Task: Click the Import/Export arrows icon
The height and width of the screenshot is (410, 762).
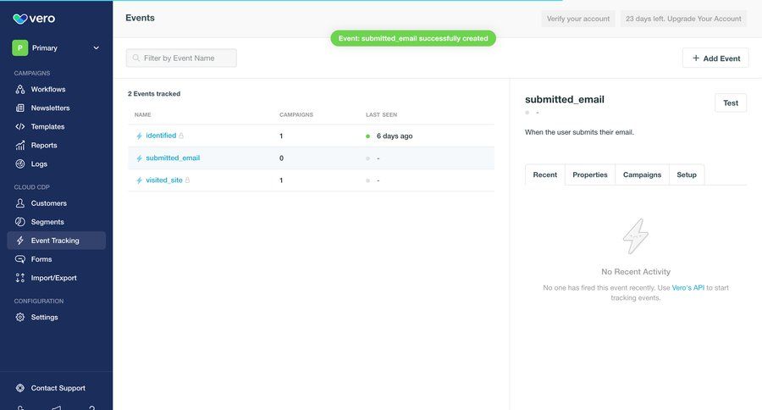Action: [20, 278]
